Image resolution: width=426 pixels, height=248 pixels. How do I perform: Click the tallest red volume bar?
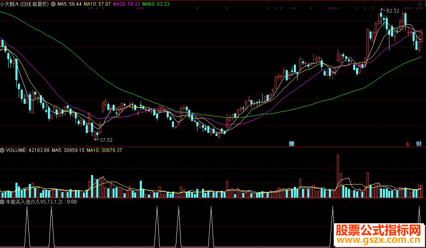[338, 176]
